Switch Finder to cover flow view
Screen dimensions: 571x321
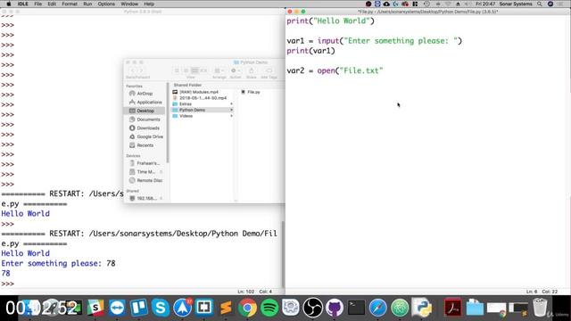pyautogui.click(x=203, y=70)
